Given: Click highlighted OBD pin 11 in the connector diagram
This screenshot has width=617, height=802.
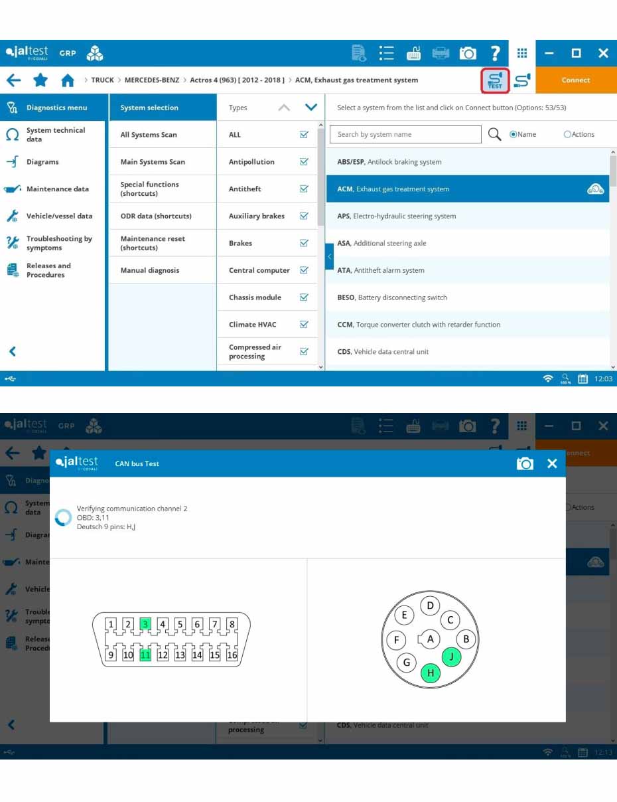Looking at the screenshot, I should 145,655.
